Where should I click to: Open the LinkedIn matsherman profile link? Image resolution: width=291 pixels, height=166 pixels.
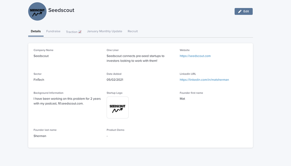[204, 80]
